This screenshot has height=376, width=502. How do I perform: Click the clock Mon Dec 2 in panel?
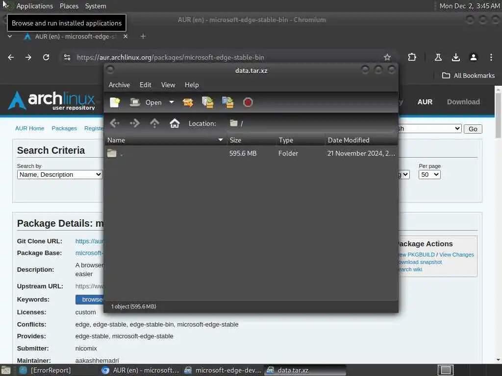[469, 6]
